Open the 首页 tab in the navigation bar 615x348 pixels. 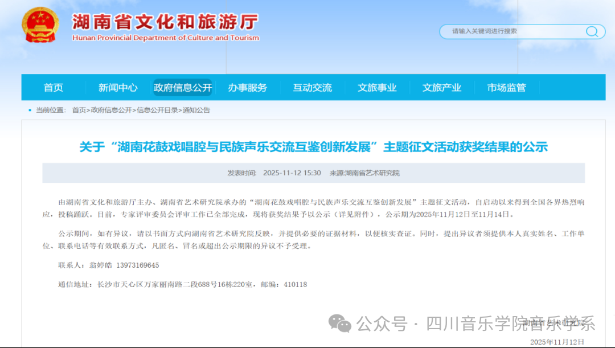54,88
